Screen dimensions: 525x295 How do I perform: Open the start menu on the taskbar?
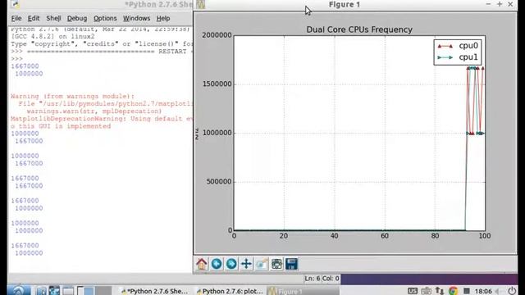pos(18,291)
